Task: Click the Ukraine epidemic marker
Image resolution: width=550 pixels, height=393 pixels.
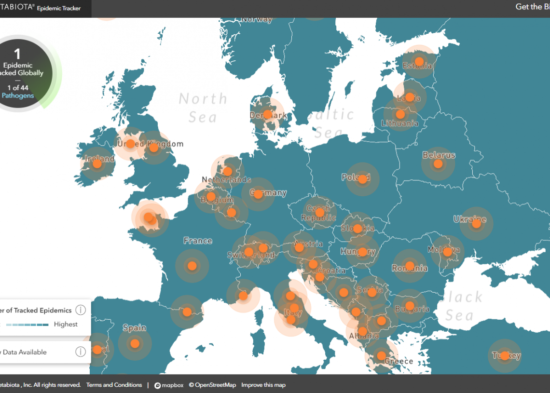Action: pyautogui.click(x=476, y=224)
